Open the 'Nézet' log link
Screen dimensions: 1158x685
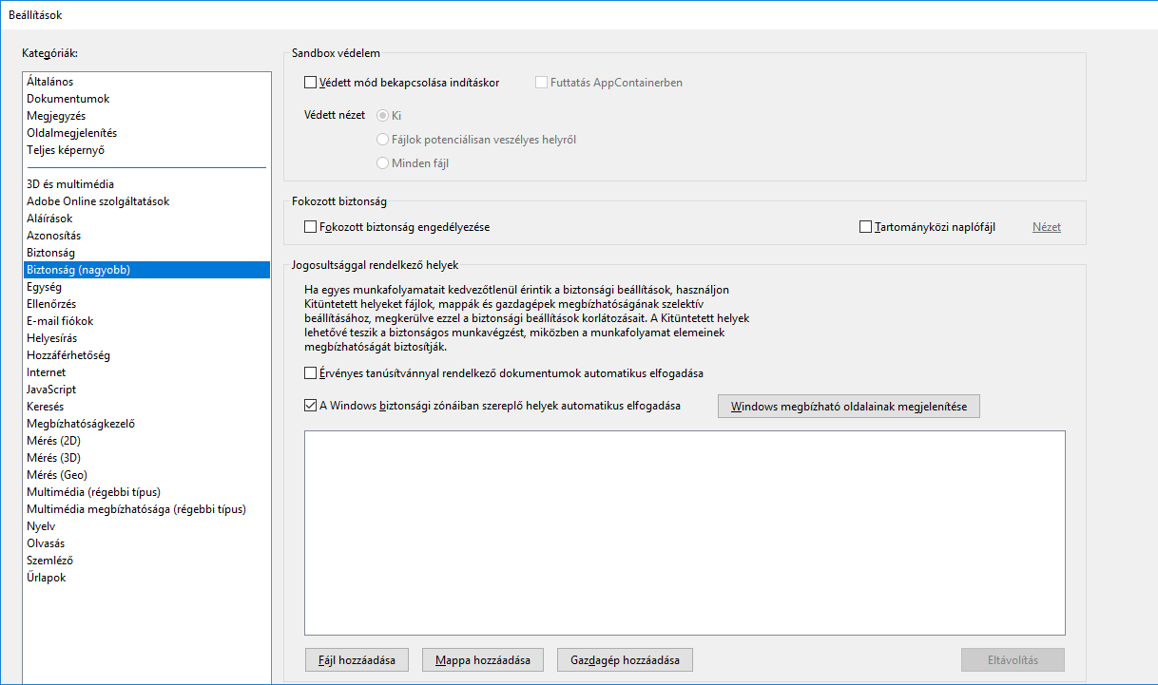tap(1046, 227)
